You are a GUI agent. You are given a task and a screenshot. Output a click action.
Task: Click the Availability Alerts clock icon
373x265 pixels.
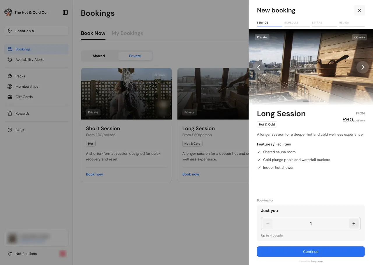coord(10,59)
